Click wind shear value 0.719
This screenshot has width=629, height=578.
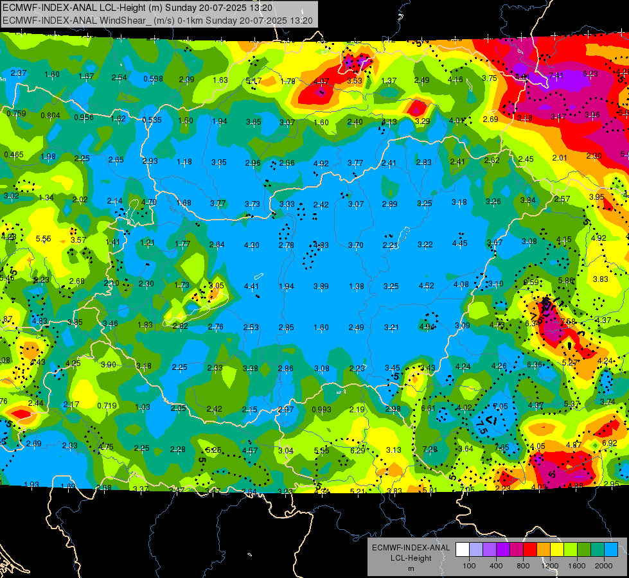coord(107,405)
